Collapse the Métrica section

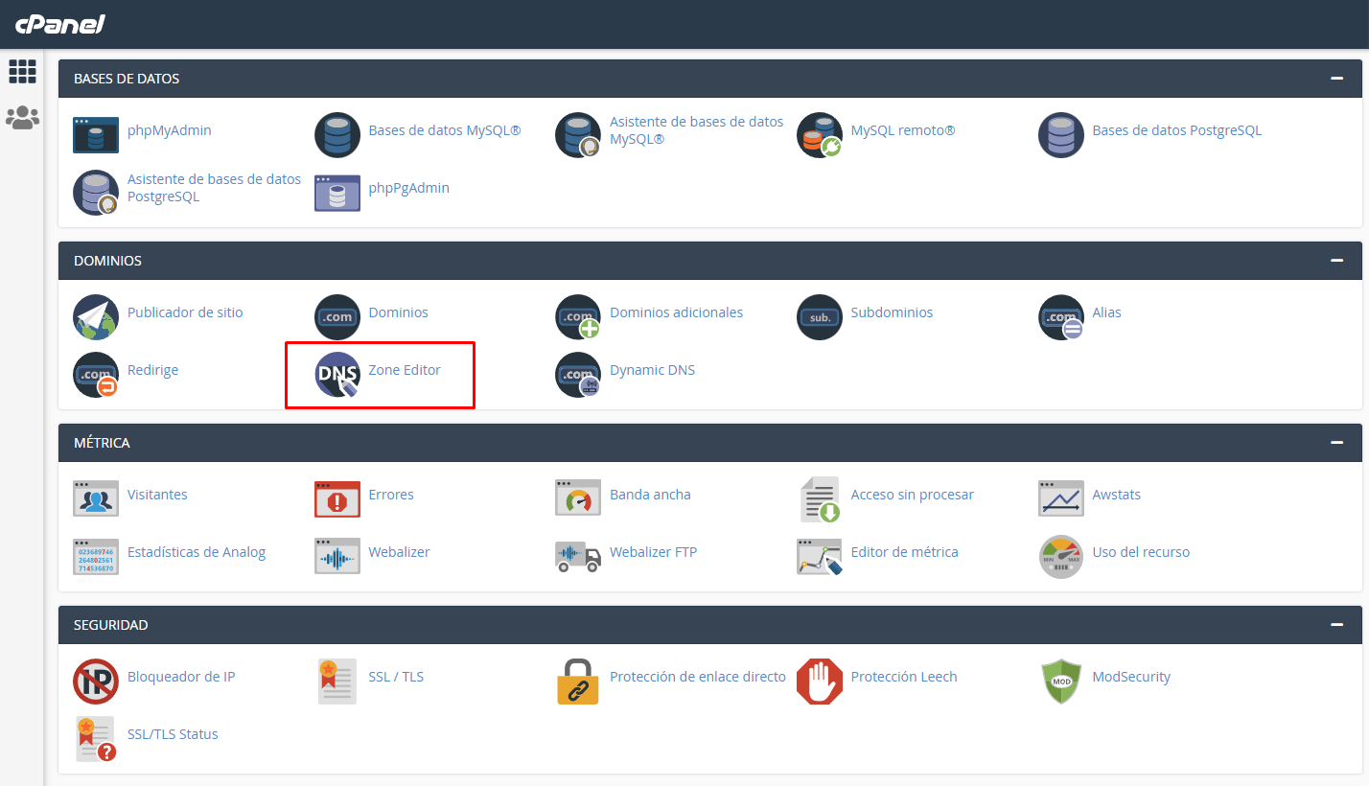pos(1336,443)
